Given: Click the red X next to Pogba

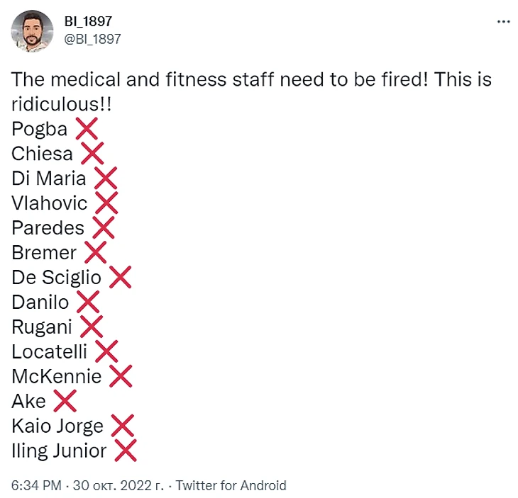Looking at the screenshot, I should point(86,129).
